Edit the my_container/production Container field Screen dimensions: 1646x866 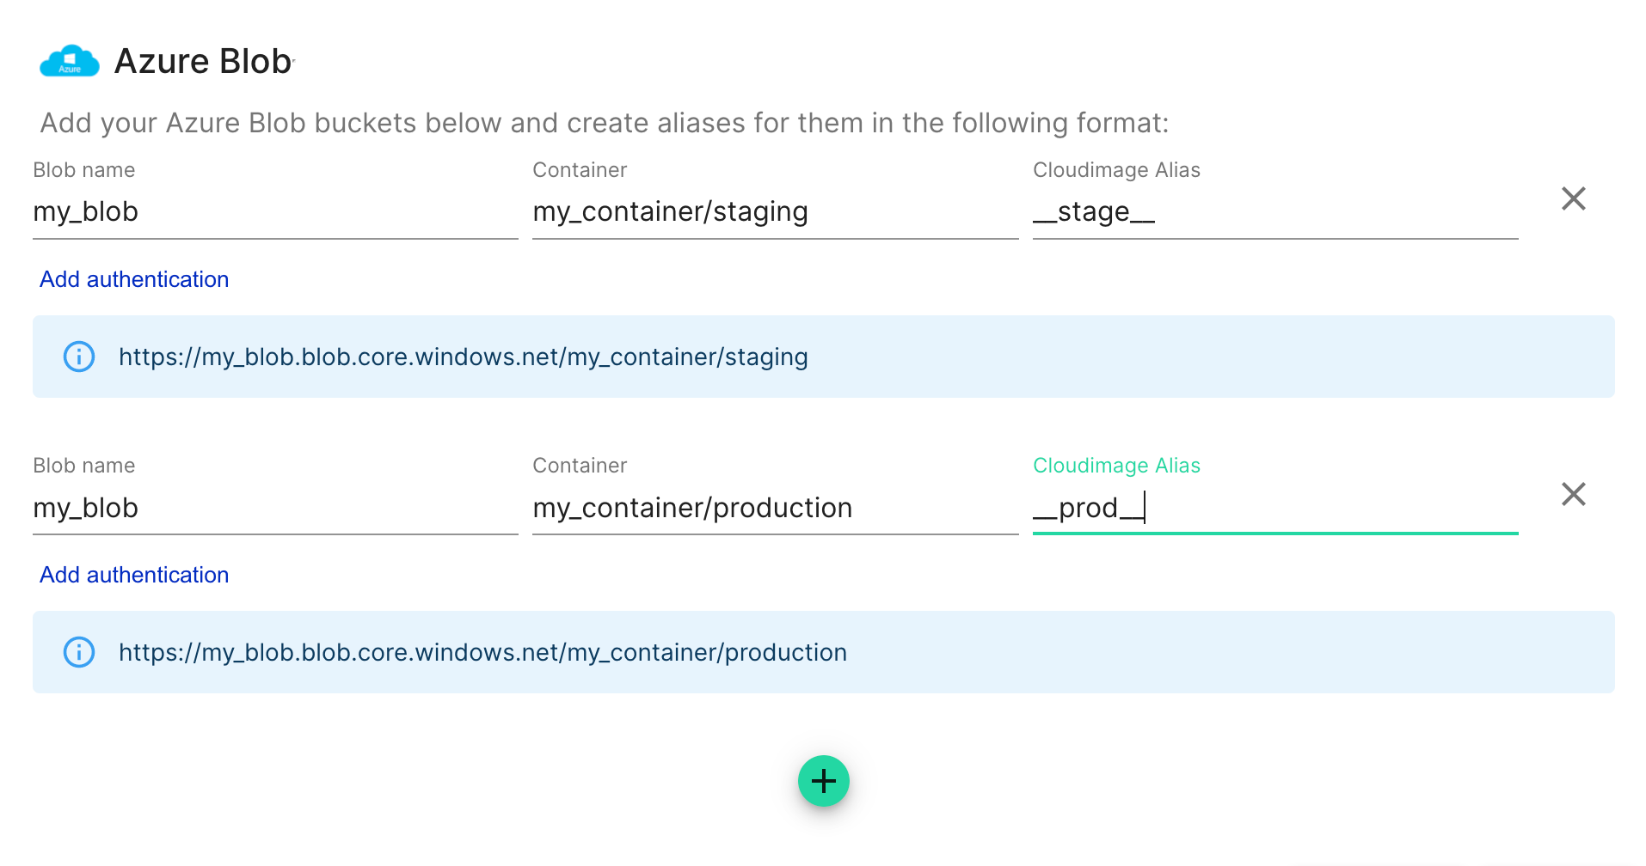click(x=774, y=508)
